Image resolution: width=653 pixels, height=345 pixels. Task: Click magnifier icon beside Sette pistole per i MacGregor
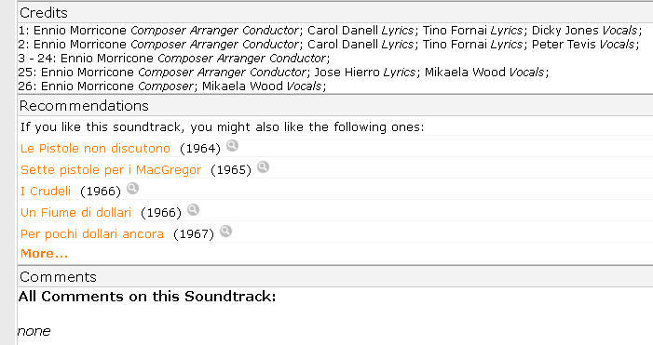pos(263,167)
